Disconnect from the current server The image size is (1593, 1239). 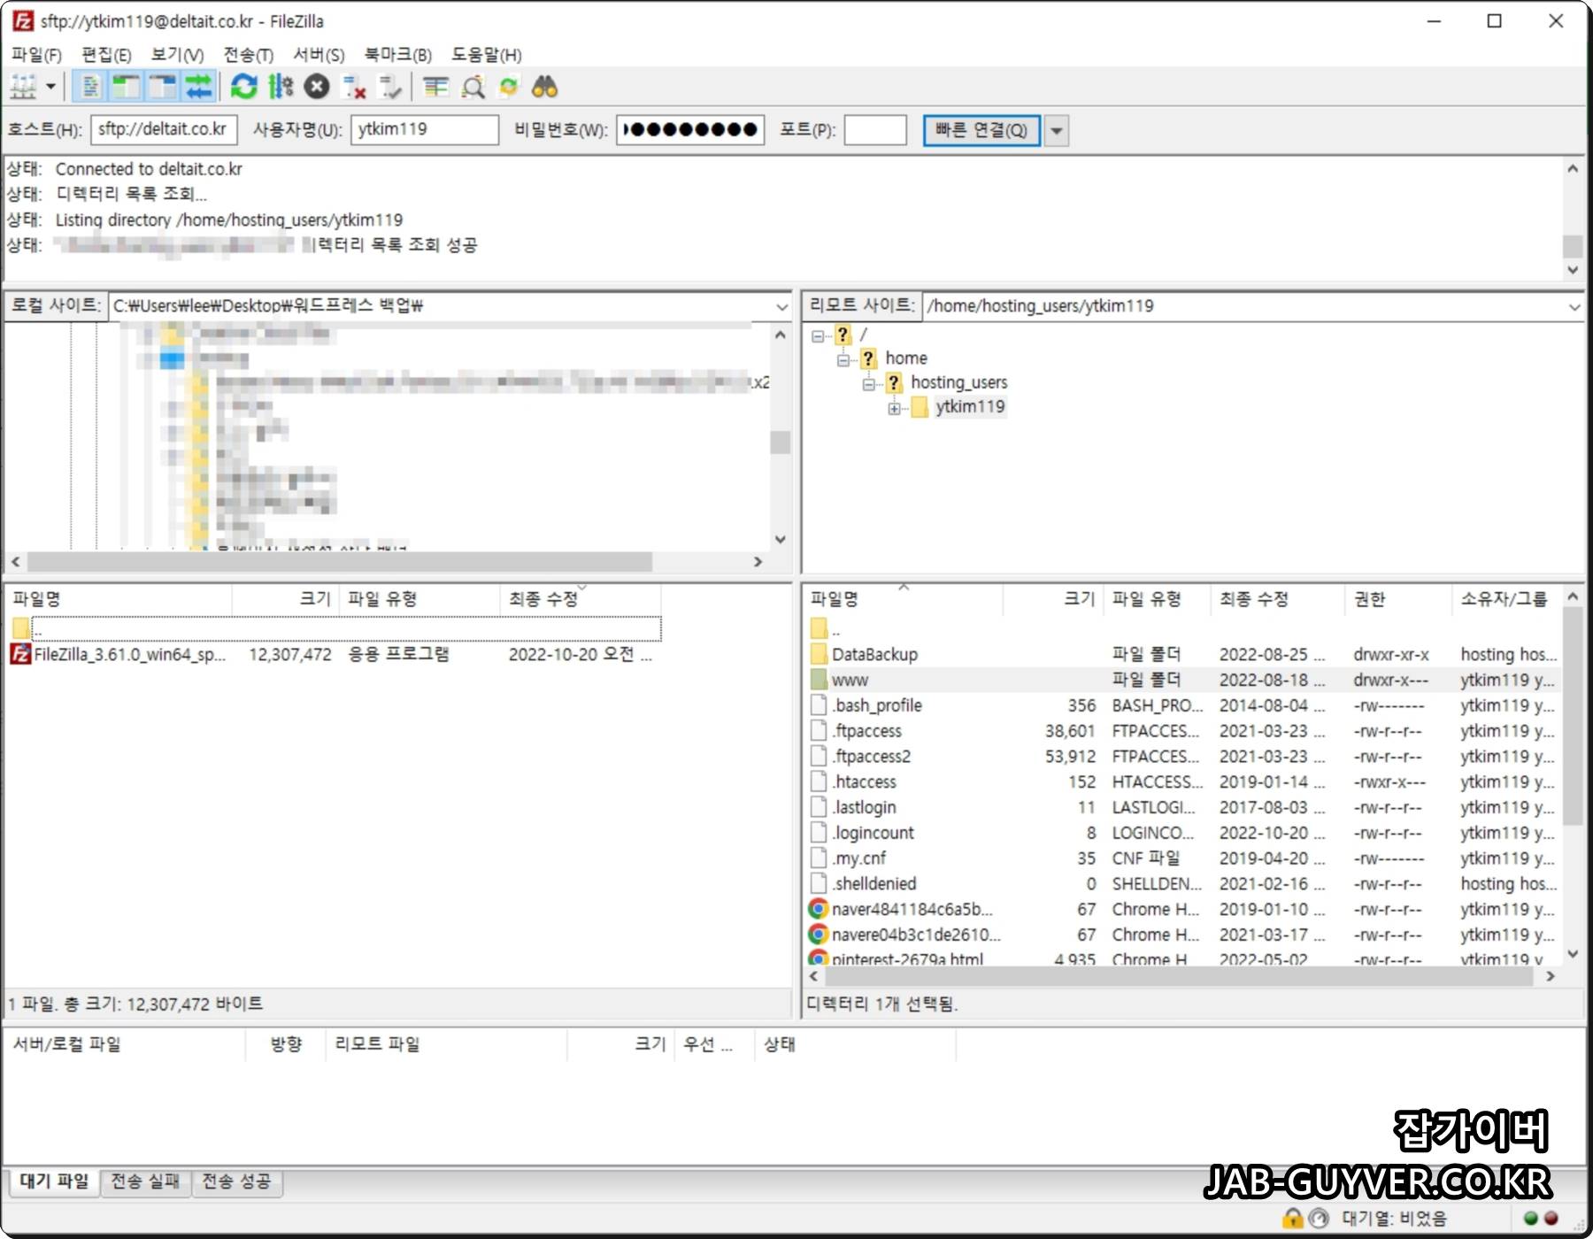[354, 87]
